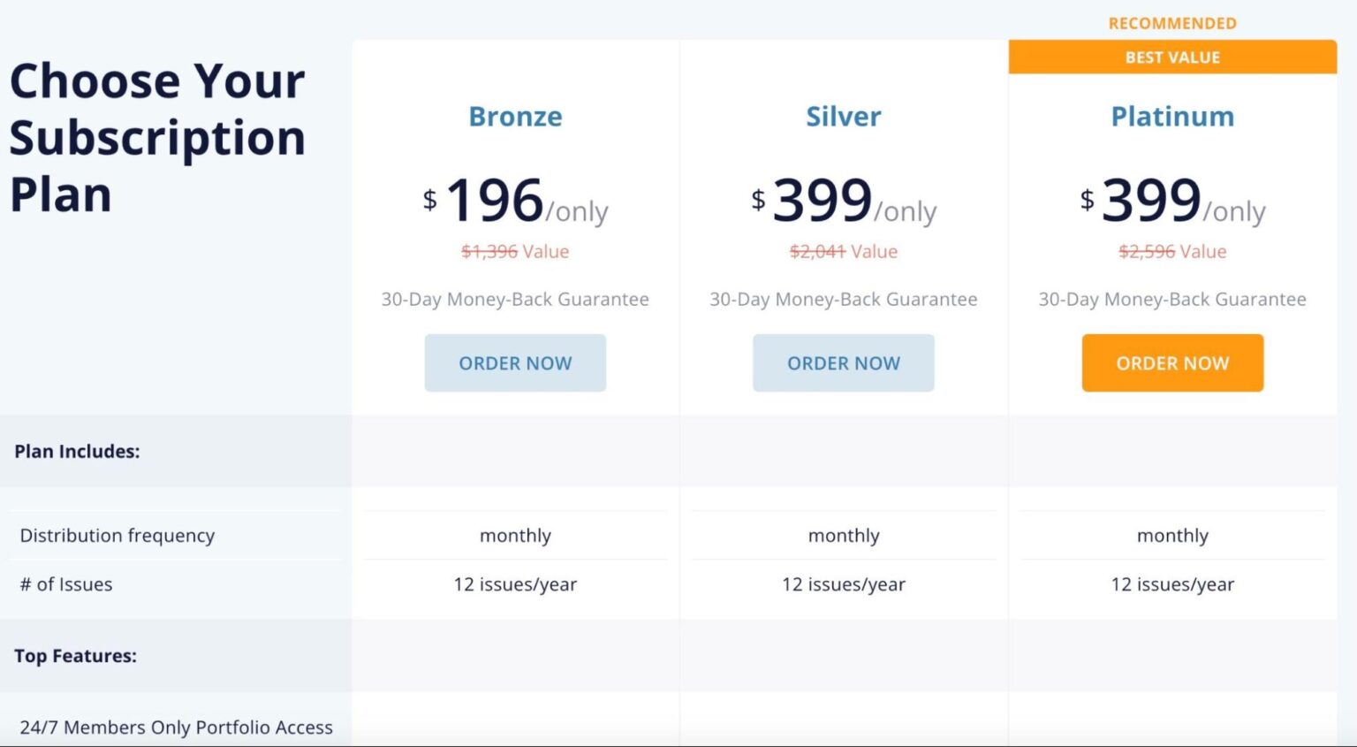Click the RECOMMENDED label above Platinum
The width and height of the screenshot is (1357, 747).
pyautogui.click(x=1172, y=23)
